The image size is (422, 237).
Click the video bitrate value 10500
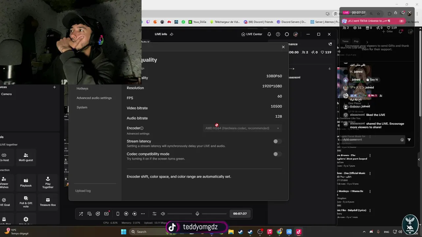(276, 106)
